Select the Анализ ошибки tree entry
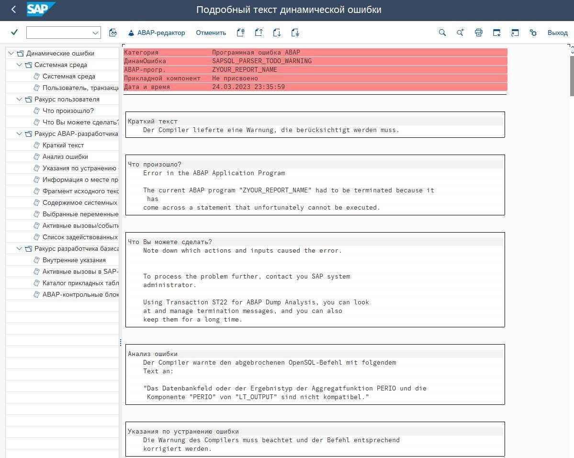Image resolution: width=574 pixels, height=458 pixels. [65, 157]
